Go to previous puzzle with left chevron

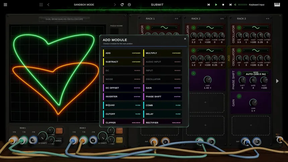[48, 5]
